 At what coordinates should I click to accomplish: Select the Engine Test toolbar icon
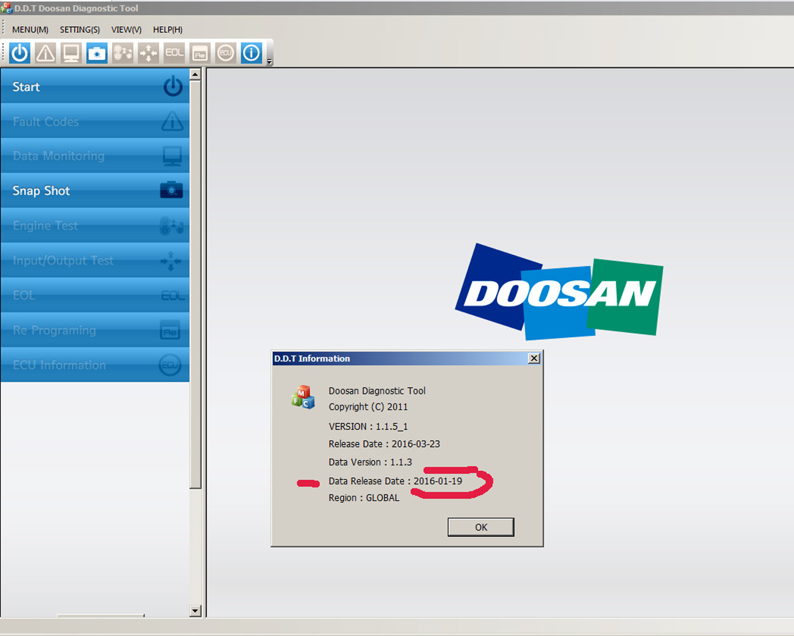[x=123, y=53]
